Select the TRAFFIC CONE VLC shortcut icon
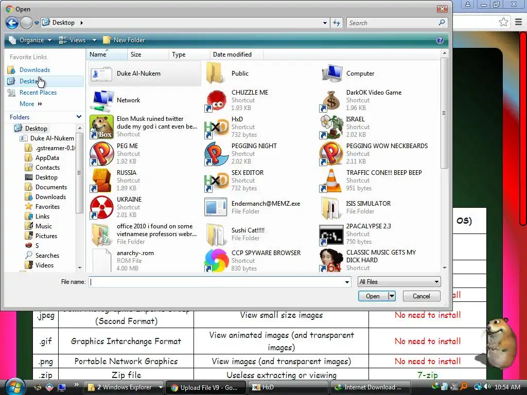The height and width of the screenshot is (395, 527). 331,181
